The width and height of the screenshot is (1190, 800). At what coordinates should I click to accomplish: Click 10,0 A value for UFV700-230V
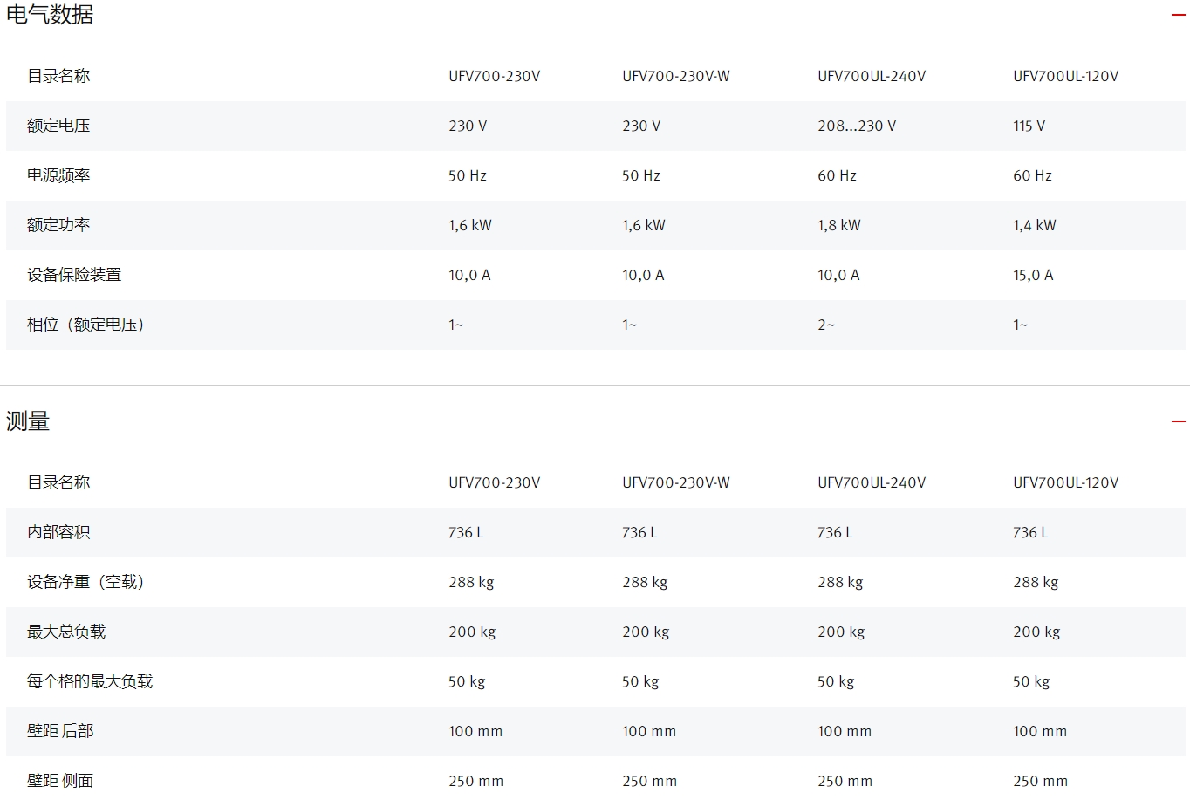pos(469,275)
